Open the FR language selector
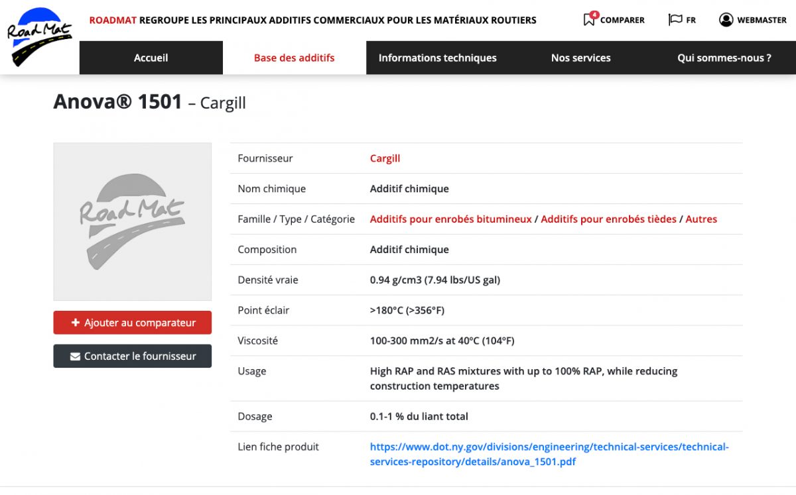The height and width of the screenshot is (495, 796). point(691,20)
